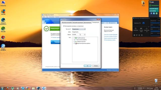Open the 'Справка' menu in BoostSpeed
The width and height of the screenshot is (161, 90).
[x=57, y=17]
